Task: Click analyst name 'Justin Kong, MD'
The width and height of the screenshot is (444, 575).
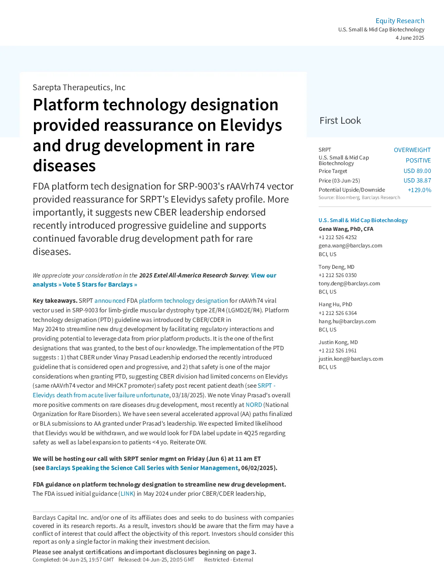Action: click(x=338, y=342)
